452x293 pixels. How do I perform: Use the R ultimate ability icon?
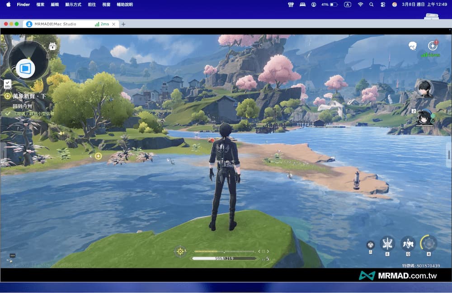point(428,243)
